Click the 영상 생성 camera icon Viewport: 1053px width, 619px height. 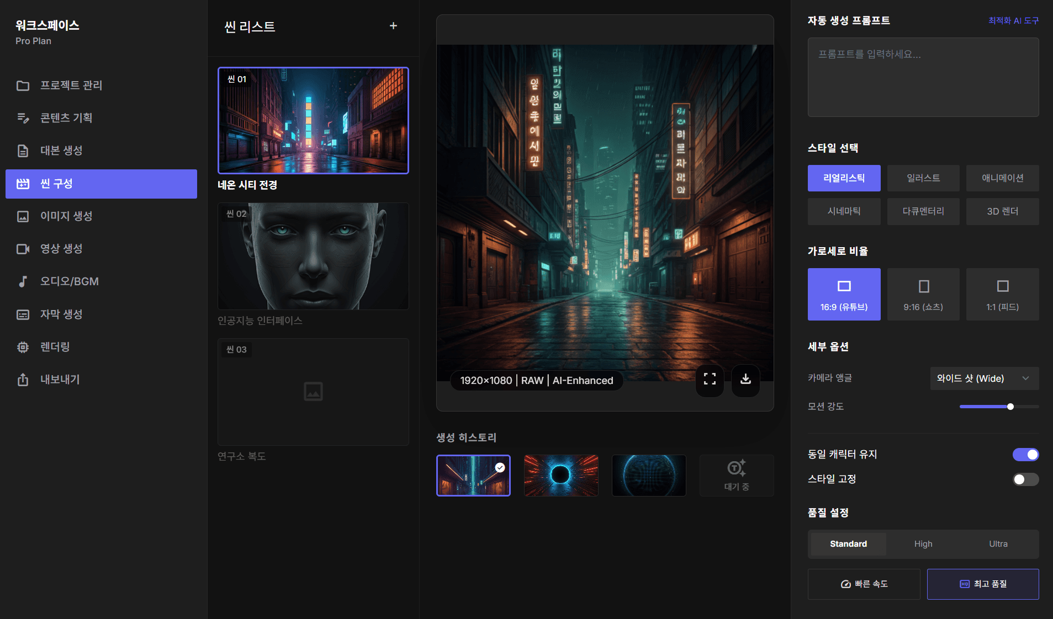23,249
